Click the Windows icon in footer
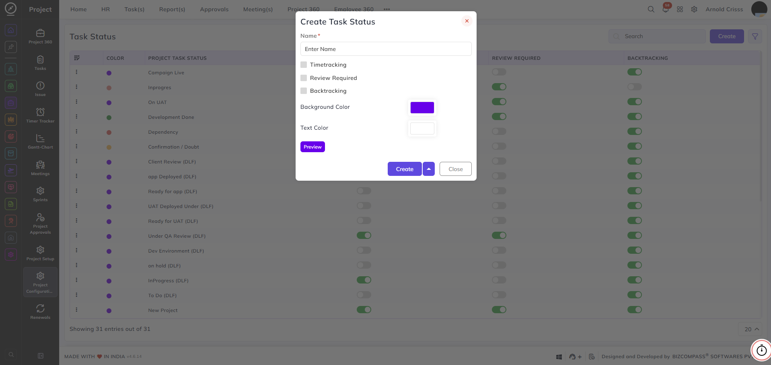The width and height of the screenshot is (771, 365). 559,357
